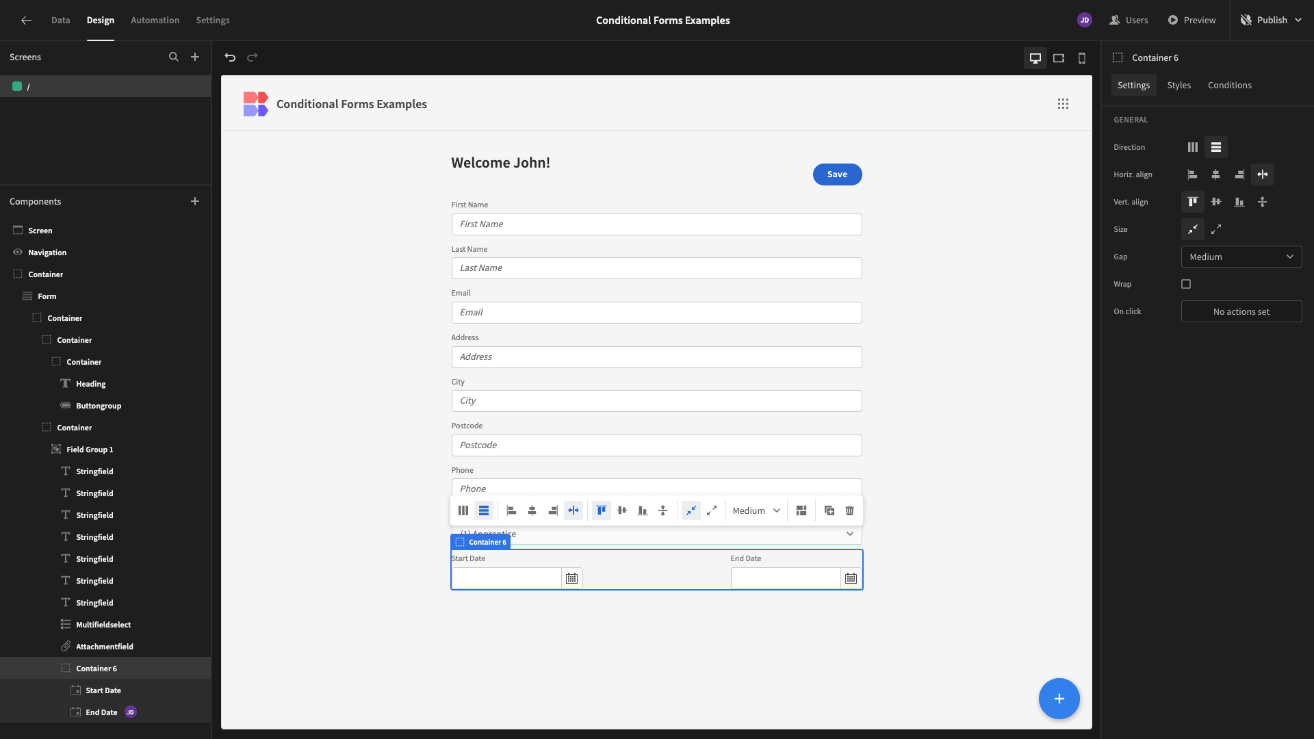Screen dimensions: 1314x739
Task: Click the undo arrow icon
Action: pyautogui.click(x=230, y=57)
